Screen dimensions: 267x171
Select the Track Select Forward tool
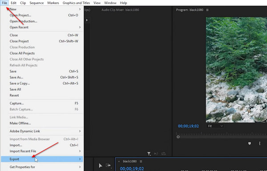108,165
